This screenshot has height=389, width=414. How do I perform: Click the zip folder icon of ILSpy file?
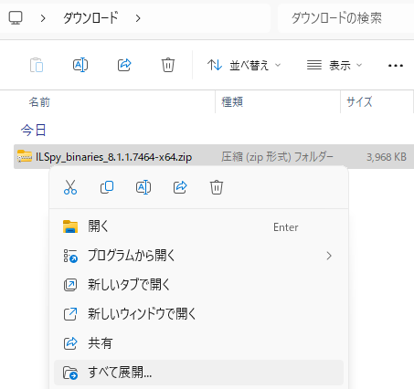(25, 156)
